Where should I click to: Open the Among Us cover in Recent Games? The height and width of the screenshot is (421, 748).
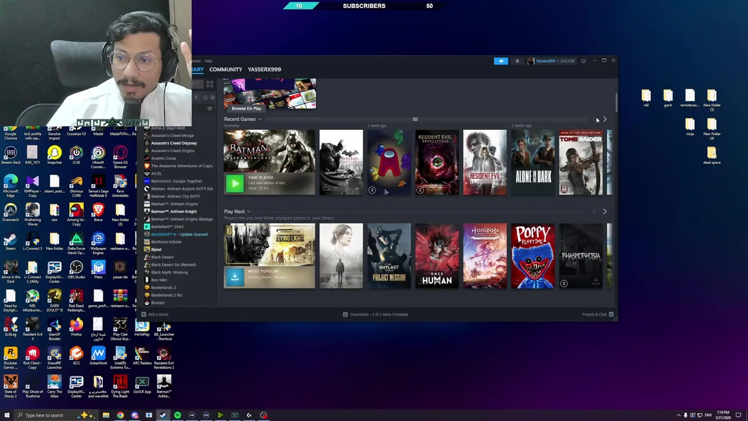(389, 163)
